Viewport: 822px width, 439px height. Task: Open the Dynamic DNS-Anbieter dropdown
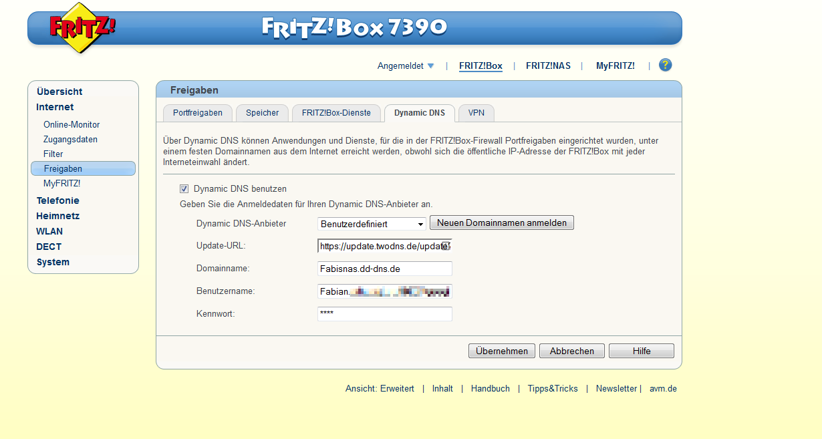(372, 224)
